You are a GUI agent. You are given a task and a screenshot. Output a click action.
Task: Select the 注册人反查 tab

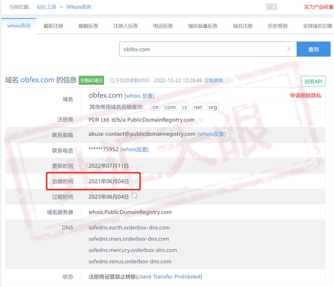click(126, 26)
